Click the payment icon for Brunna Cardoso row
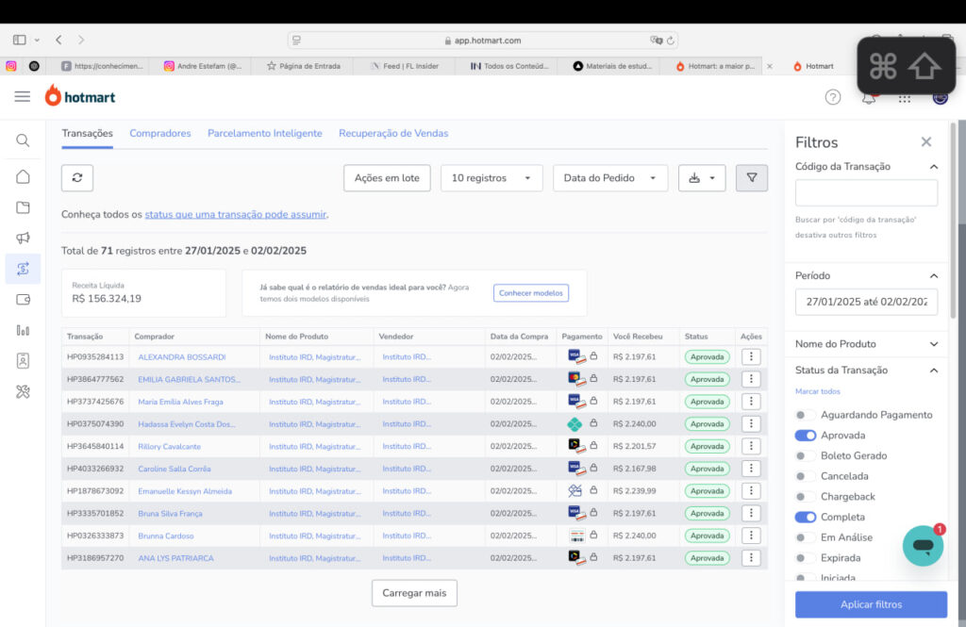The width and height of the screenshot is (966, 627). pyautogui.click(x=576, y=536)
